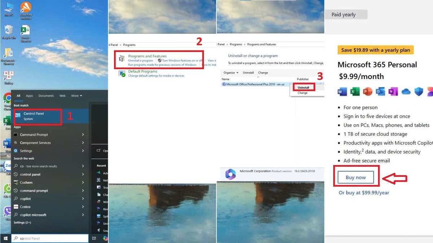Click the Buy now button

356,177
